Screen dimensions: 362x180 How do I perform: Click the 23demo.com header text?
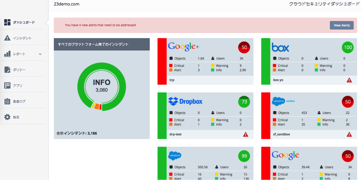point(67,4)
